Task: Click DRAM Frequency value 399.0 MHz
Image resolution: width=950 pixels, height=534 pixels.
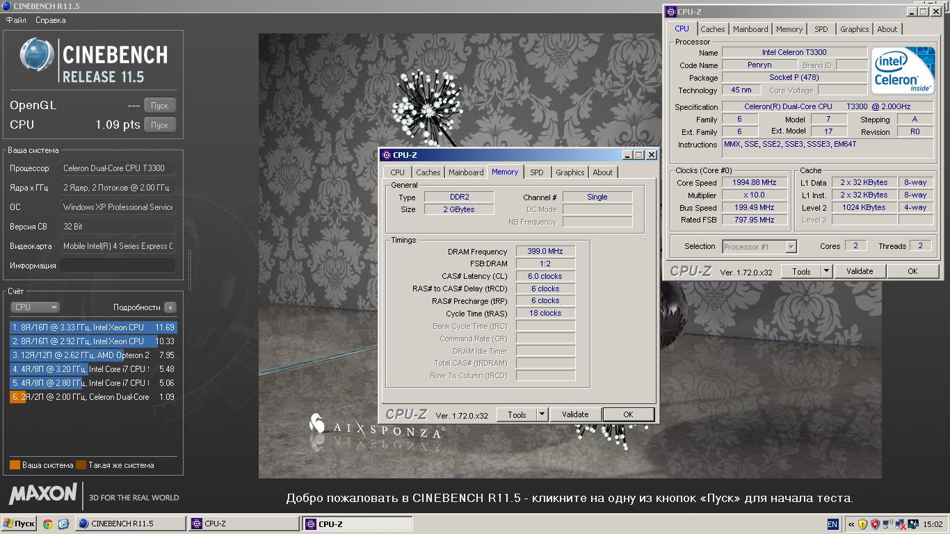Action: tap(545, 252)
